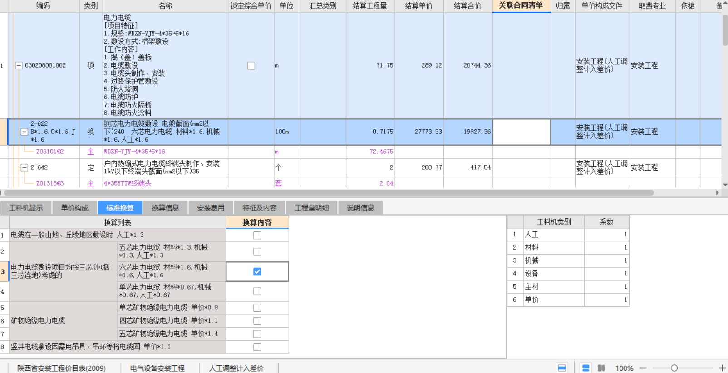Viewport: 728px width, 373px height.
Task: Click settlement unit price 27773.33
Action: point(428,132)
